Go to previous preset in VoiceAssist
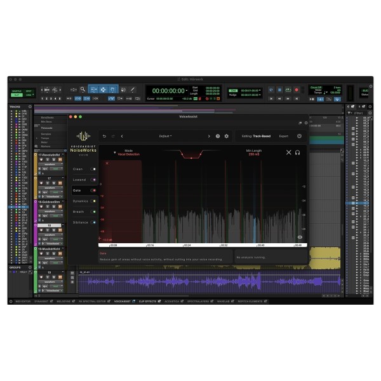Screen dimensions: 381x381 [122, 137]
